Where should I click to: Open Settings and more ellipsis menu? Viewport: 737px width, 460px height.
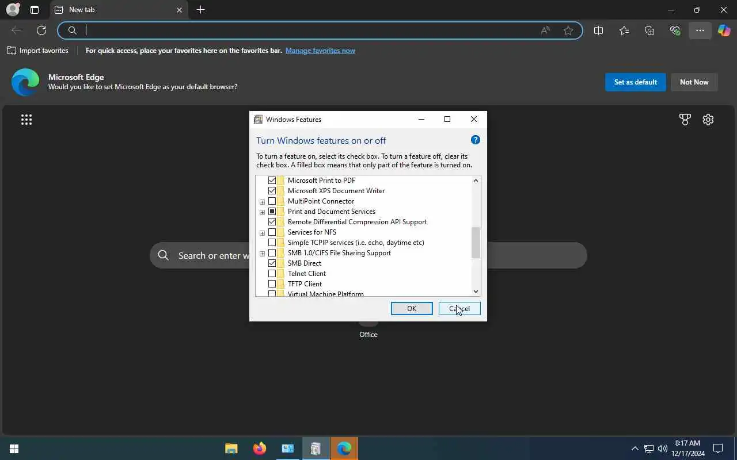[x=700, y=30]
